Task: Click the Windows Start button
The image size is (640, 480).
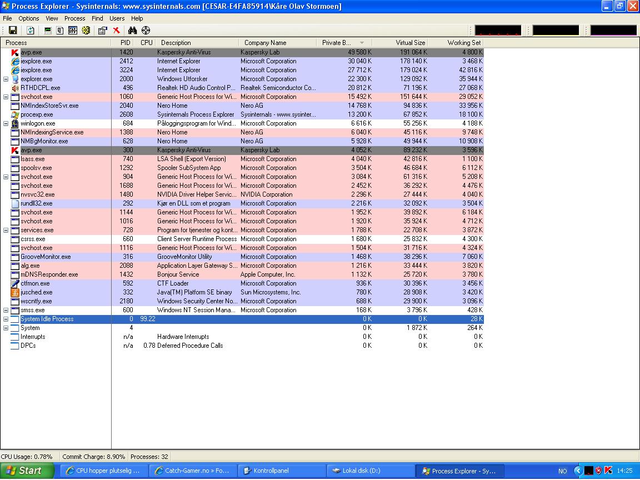Action: pos(27,471)
